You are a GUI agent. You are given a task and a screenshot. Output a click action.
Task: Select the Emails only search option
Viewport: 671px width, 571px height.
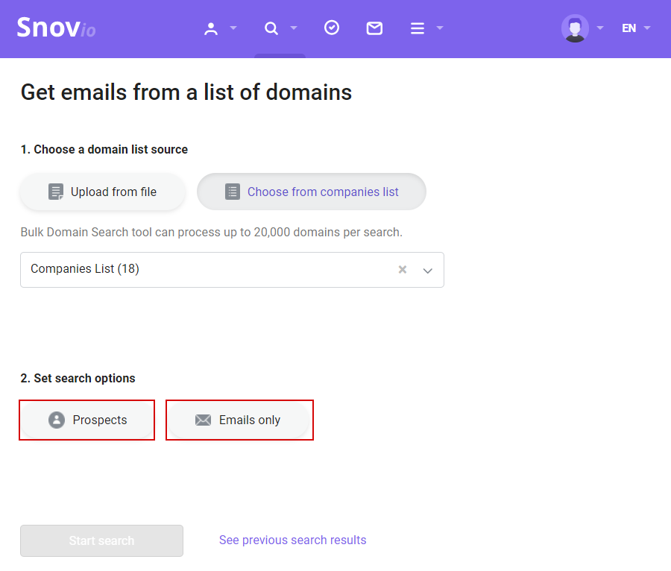[x=238, y=420]
